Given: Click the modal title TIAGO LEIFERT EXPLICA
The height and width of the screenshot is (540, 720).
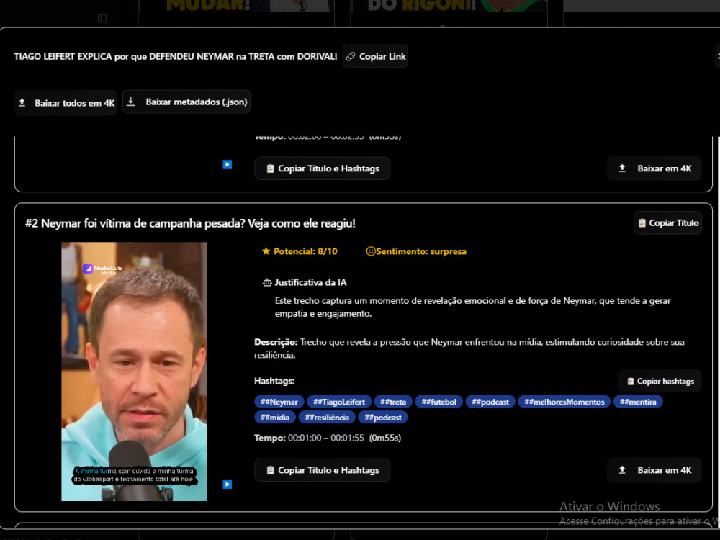Looking at the screenshot, I should (176, 56).
